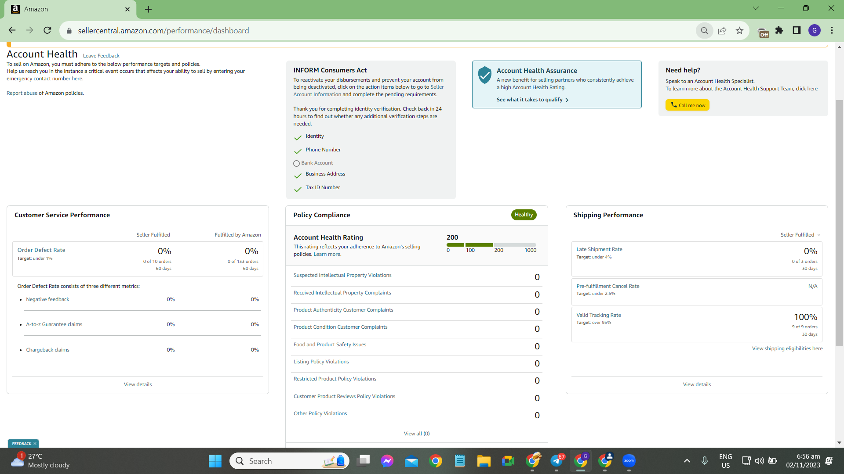The image size is (844, 474).
Task: Open Pre-fulfillment Cancel Rate metric
Action: [x=608, y=286]
